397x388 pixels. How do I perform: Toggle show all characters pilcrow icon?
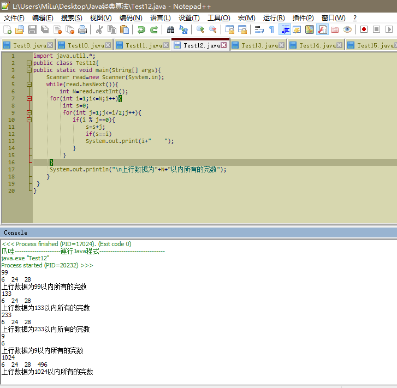point(271,29)
